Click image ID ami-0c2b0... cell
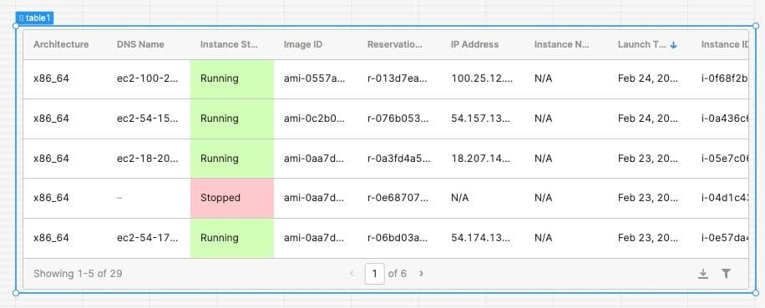The width and height of the screenshot is (765, 308). [314, 119]
